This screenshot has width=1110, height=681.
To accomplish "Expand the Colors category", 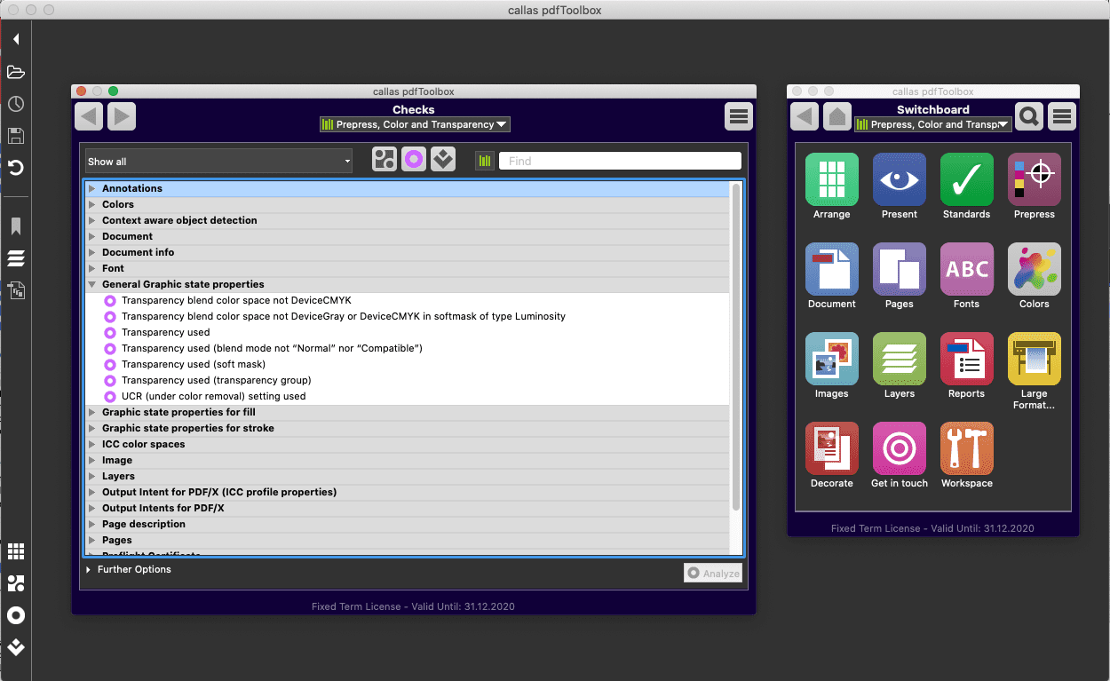I will (91, 204).
